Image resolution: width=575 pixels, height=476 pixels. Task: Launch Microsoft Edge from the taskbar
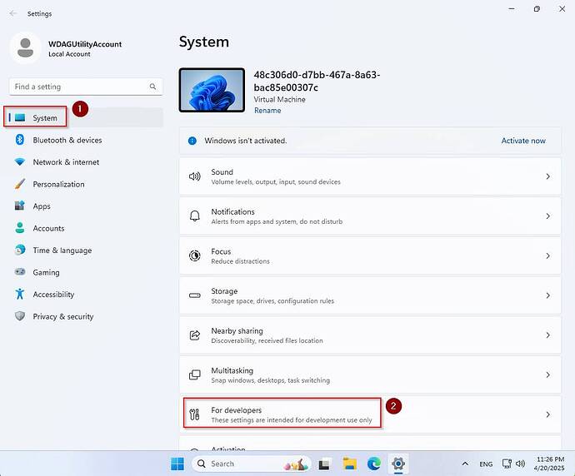click(x=374, y=464)
